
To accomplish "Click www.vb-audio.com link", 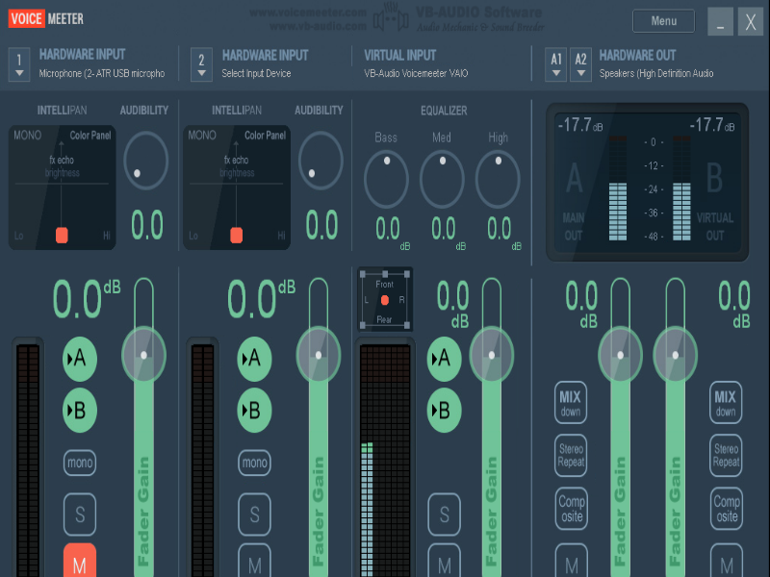I will 318,26.
